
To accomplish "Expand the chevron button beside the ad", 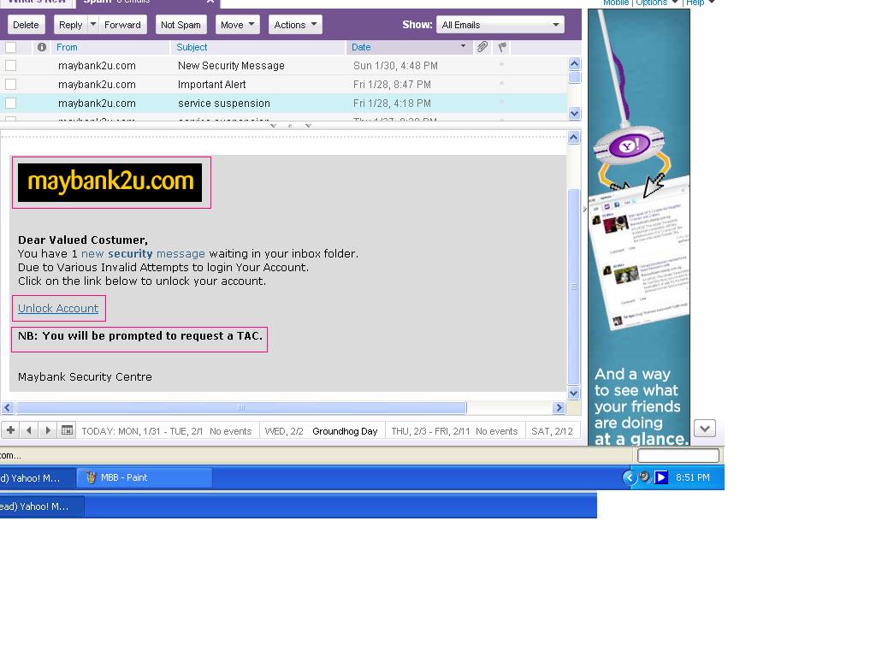I will (705, 429).
